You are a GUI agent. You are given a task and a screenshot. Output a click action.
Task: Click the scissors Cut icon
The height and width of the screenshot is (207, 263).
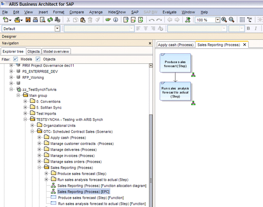click(68, 20)
